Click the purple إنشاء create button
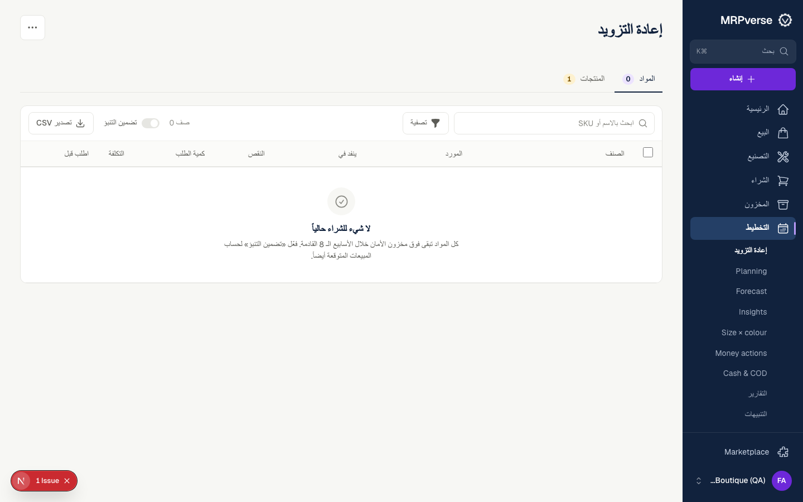803x502 pixels. [743, 79]
